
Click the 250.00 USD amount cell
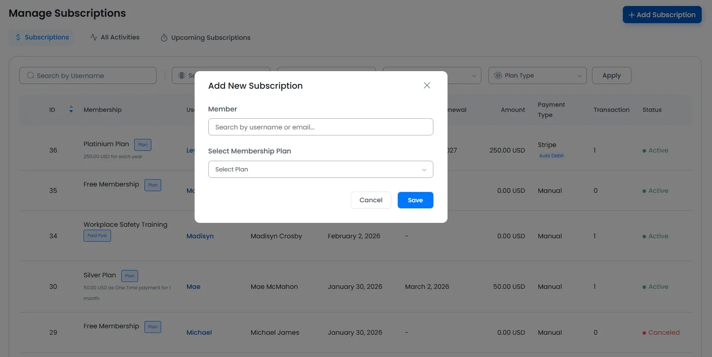point(507,150)
